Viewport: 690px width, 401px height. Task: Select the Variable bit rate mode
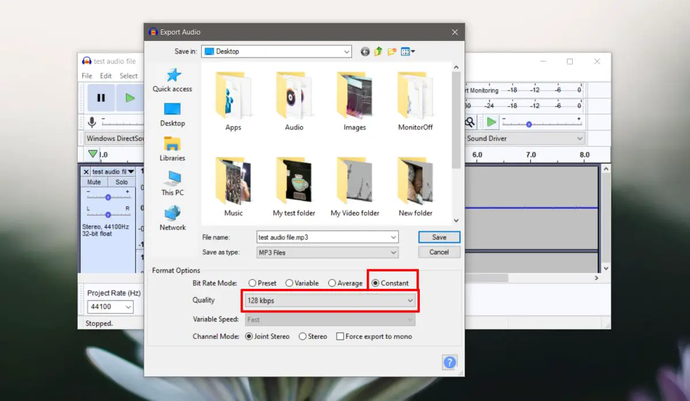coord(302,283)
